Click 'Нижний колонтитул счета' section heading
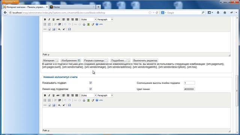Image resolution: width=240 pixels, height=135 pixels. (60, 77)
